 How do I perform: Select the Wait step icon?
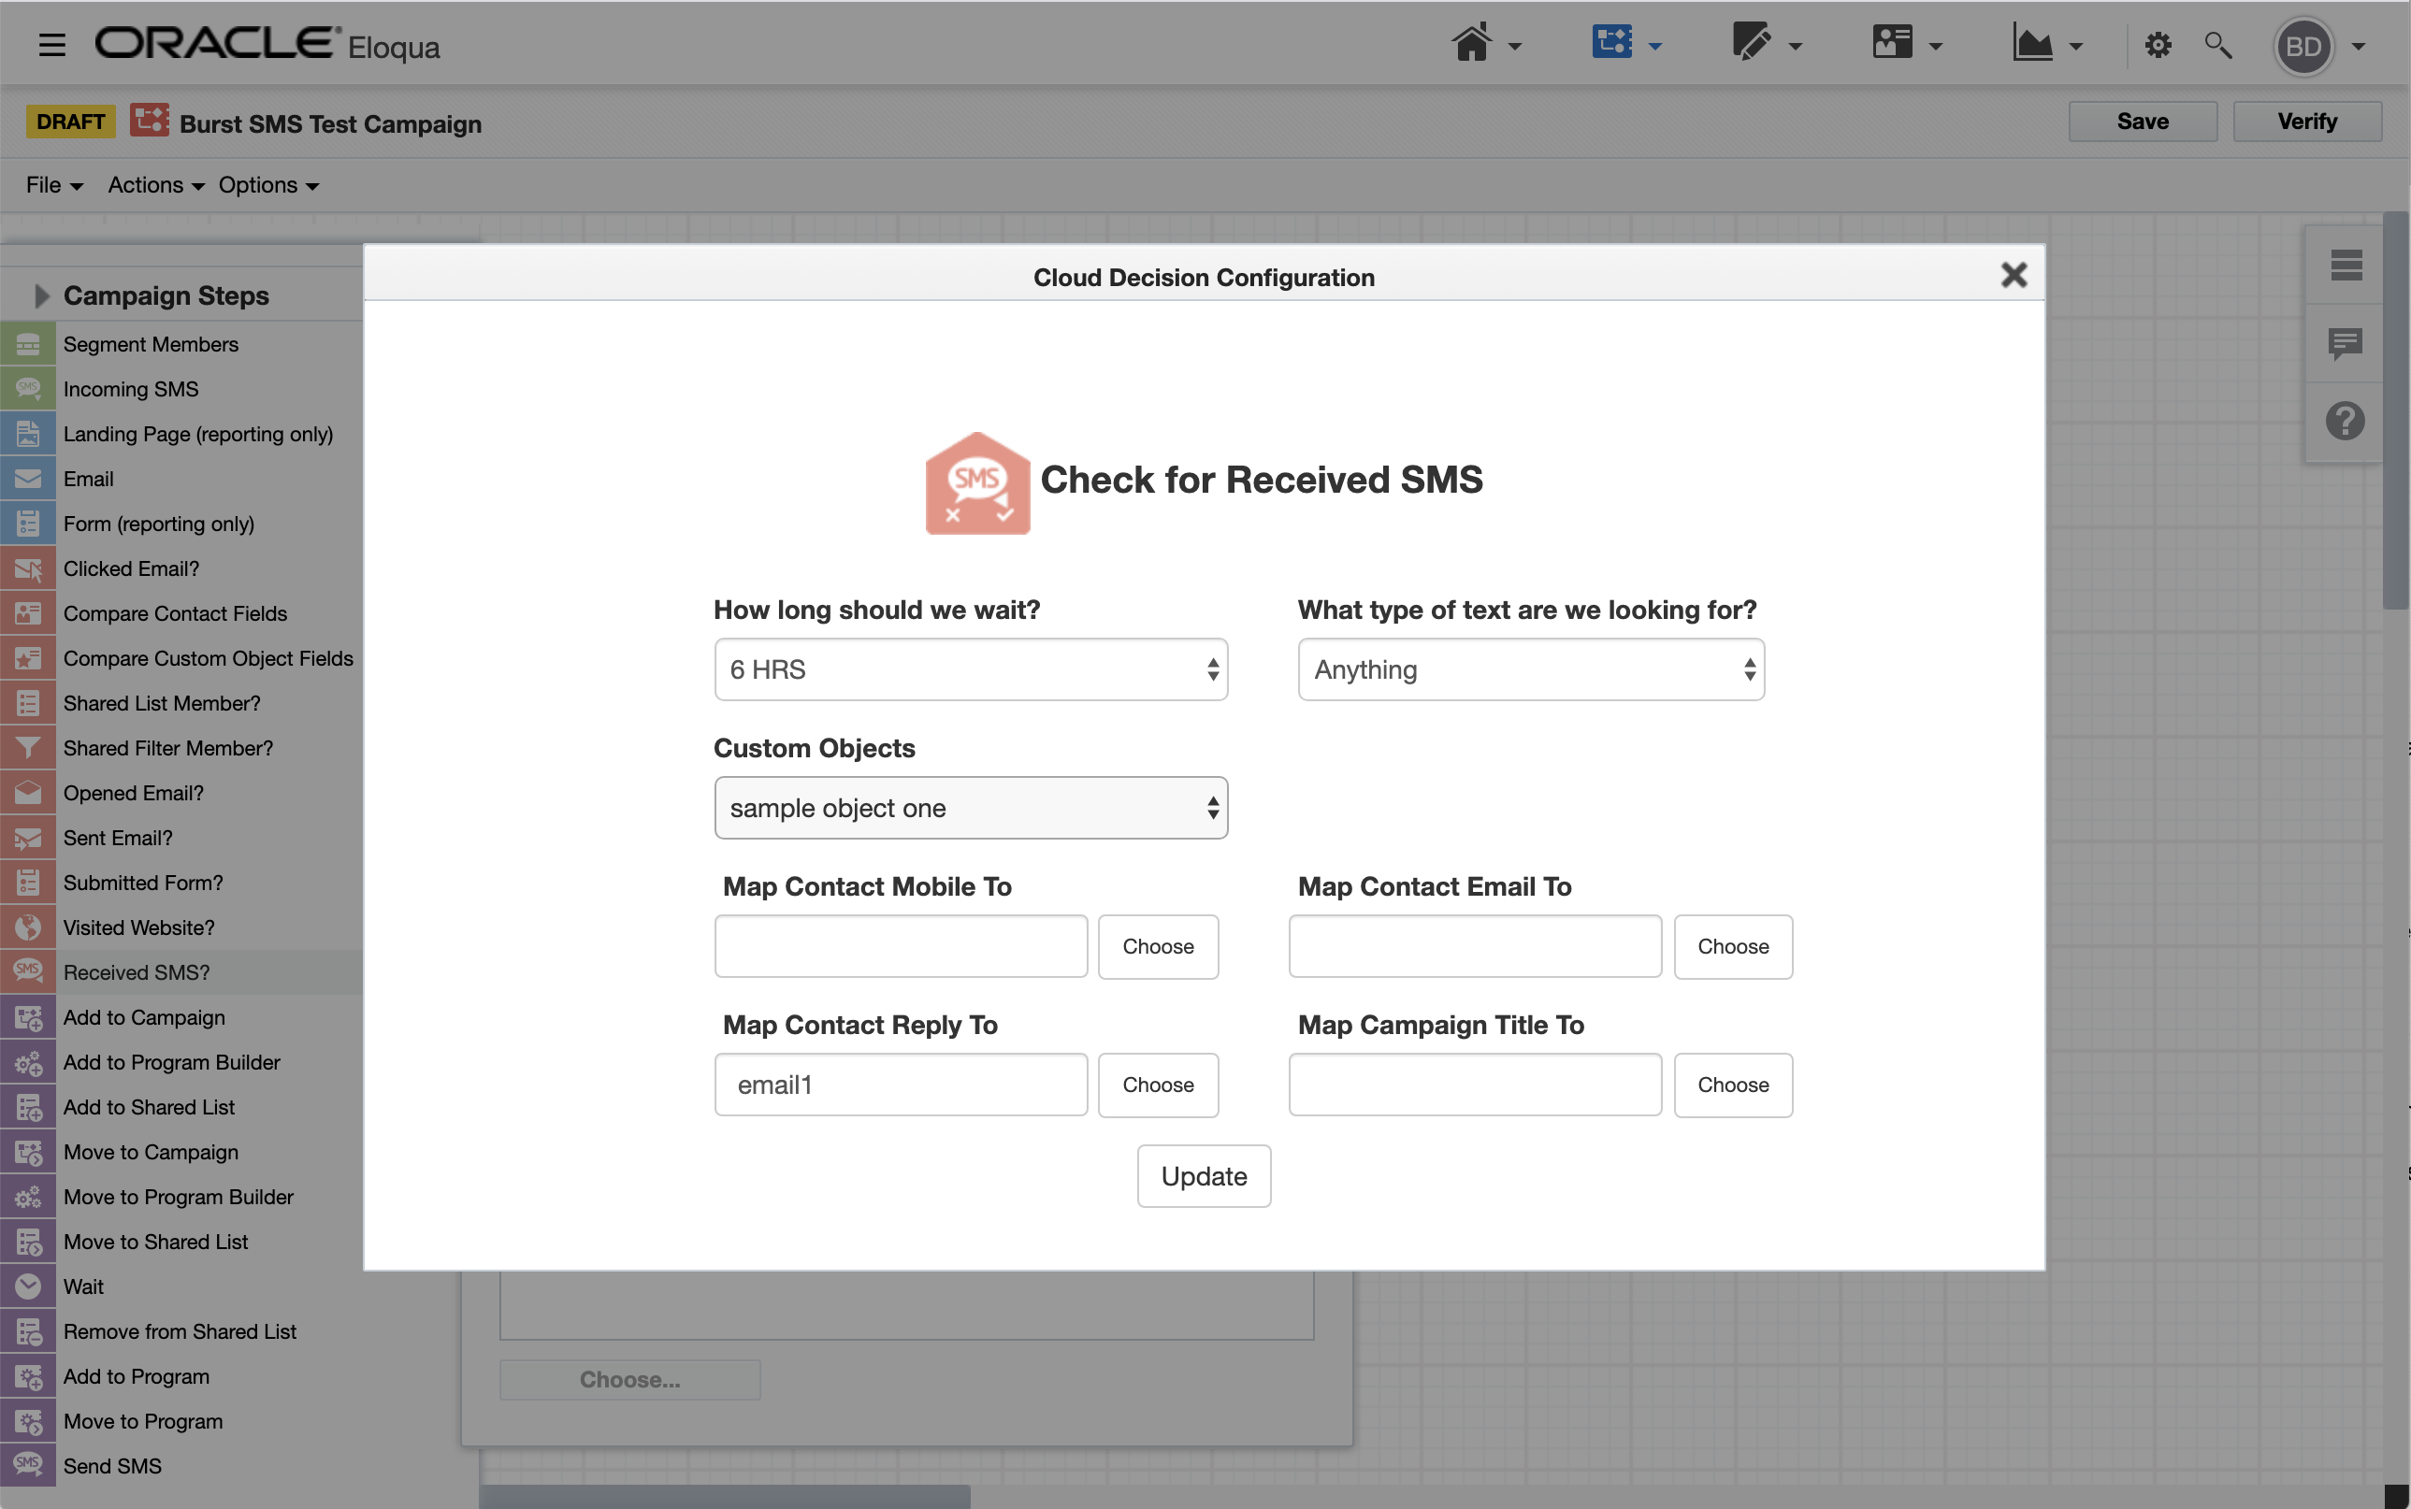[x=28, y=1286]
